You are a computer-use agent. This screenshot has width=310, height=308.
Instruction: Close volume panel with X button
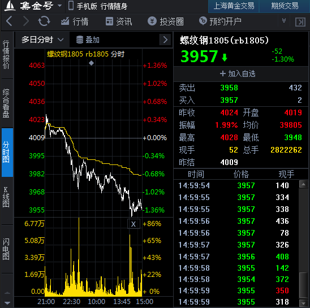coord(134,224)
